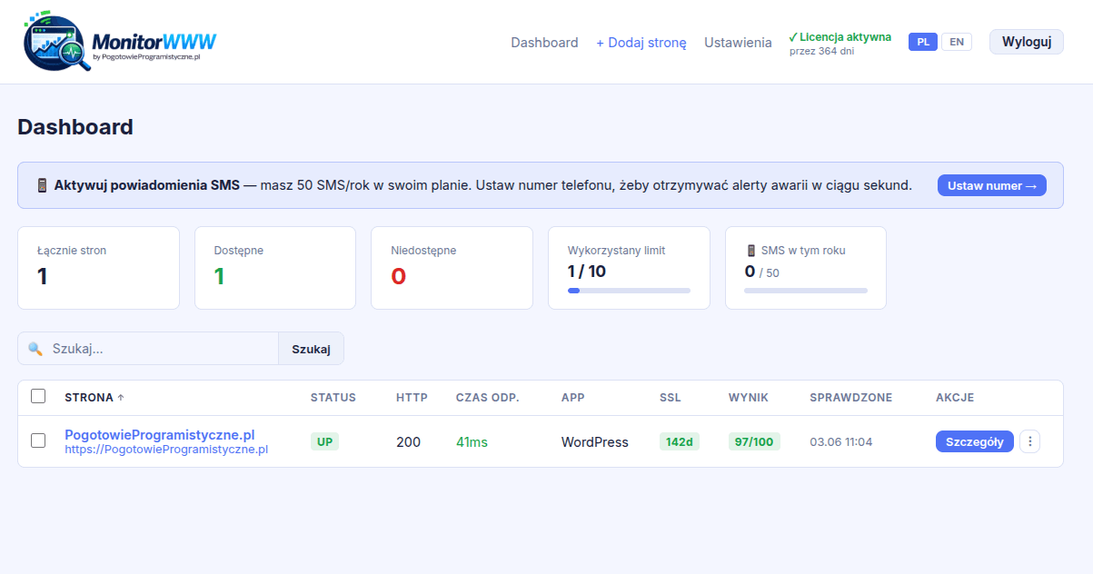Check the PogotowieProgramistyczne.pl row checkbox
This screenshot has width=1093, height=574.
pyautogui.click(x=38, y=440)
